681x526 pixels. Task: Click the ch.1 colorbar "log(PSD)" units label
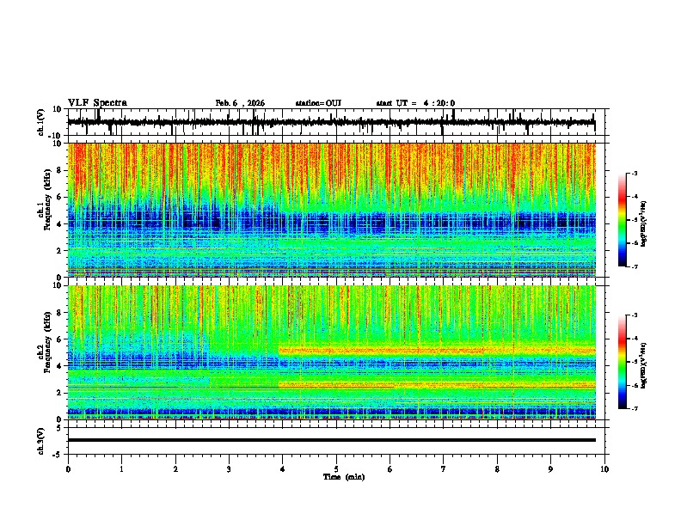(643, 223)
